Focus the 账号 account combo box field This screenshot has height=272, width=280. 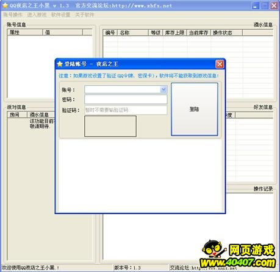[126, 89]
